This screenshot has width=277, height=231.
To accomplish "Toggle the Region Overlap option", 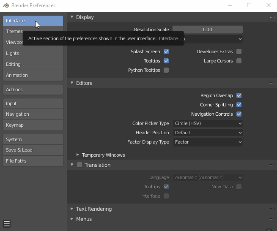I will [239, 95].
